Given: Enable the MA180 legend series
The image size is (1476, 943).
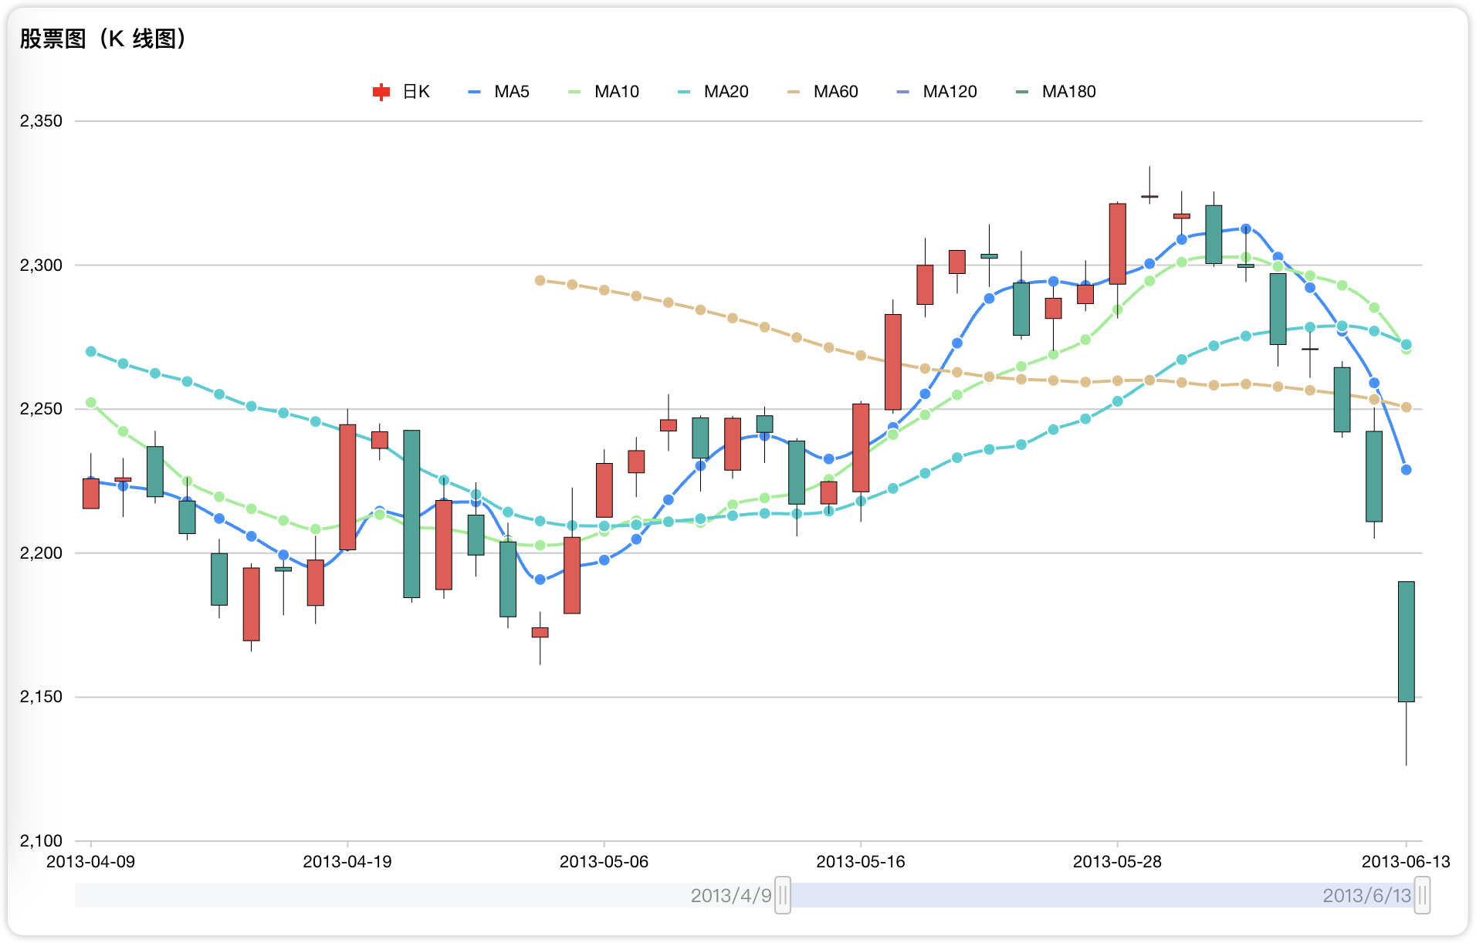Looking at the screenshot, I should [x=1056, y=92].
